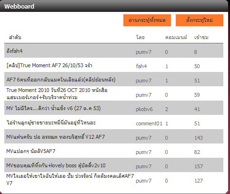Click author pkobv6 in the list
This screenshot has height=194, width=230.
[144, 109]
